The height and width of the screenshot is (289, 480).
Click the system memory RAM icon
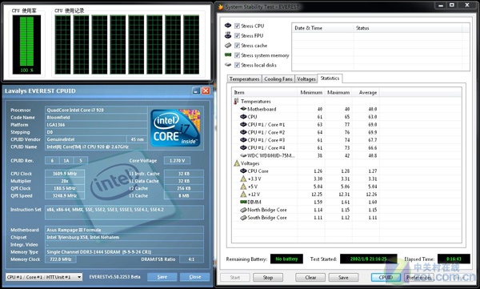pos(228,55)
